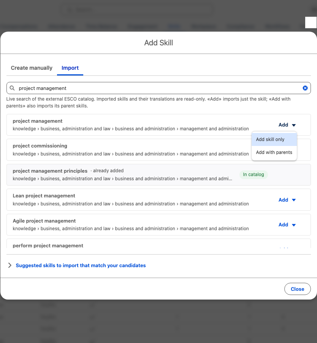Click perform project management result
This screenshot has height=343, width=317.
coord(48,245)
